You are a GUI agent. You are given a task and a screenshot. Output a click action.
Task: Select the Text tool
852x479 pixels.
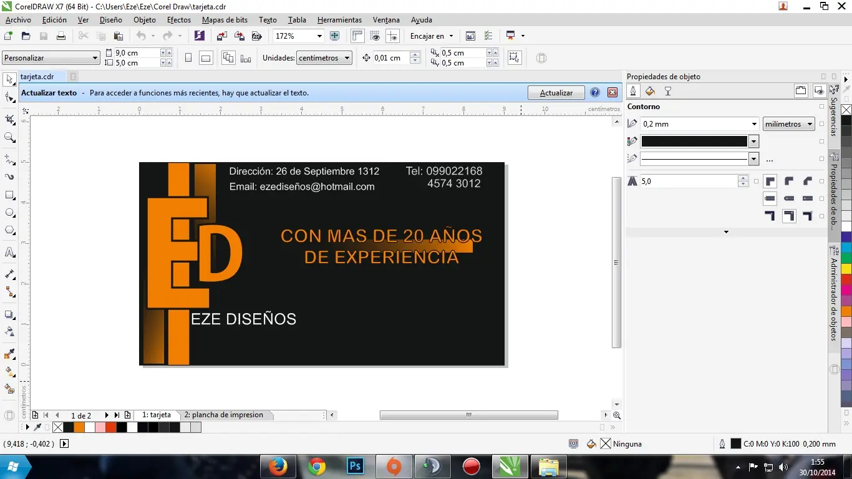coord(9,253)
